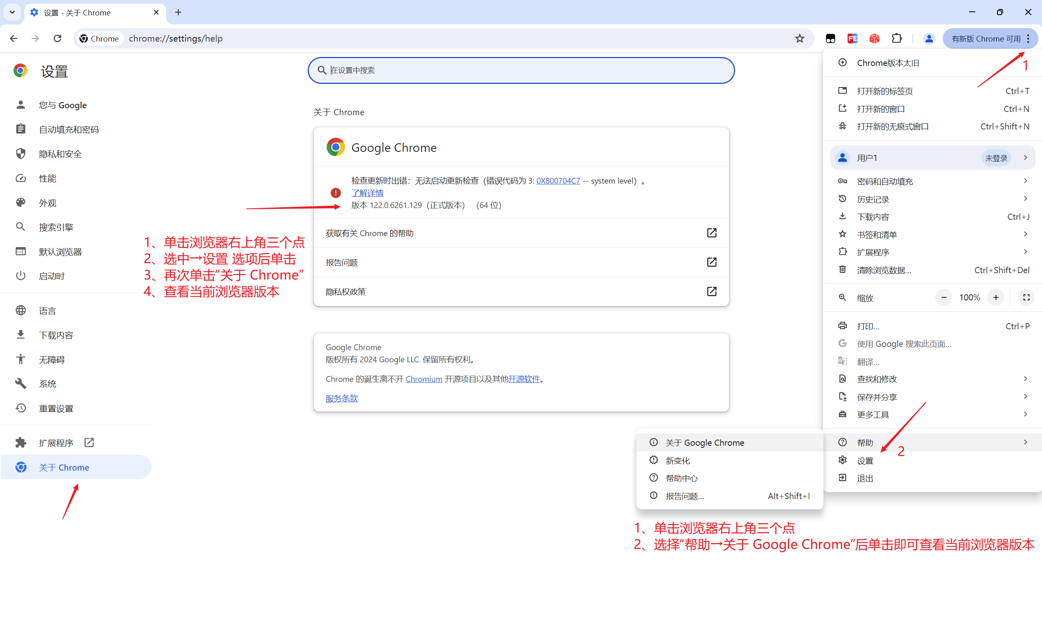The height and width of the screenshot is (622, 1042).
Task: Click the new Chrome available button
Action: coord(990,39)
